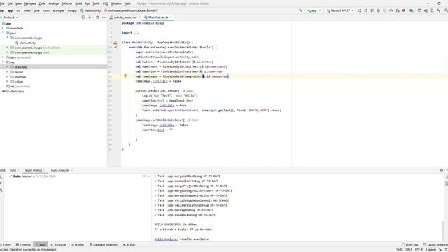Open the TODO tool window

tap(6, 245)
